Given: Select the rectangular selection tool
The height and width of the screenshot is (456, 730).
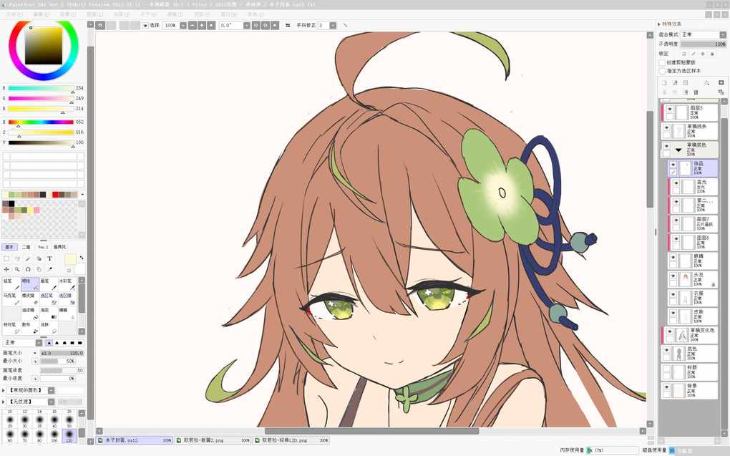Looking at the screenshot, I should 6,258.
